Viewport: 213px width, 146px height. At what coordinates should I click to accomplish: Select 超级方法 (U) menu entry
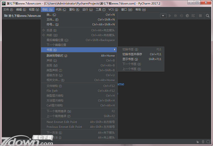coord(79,75)
